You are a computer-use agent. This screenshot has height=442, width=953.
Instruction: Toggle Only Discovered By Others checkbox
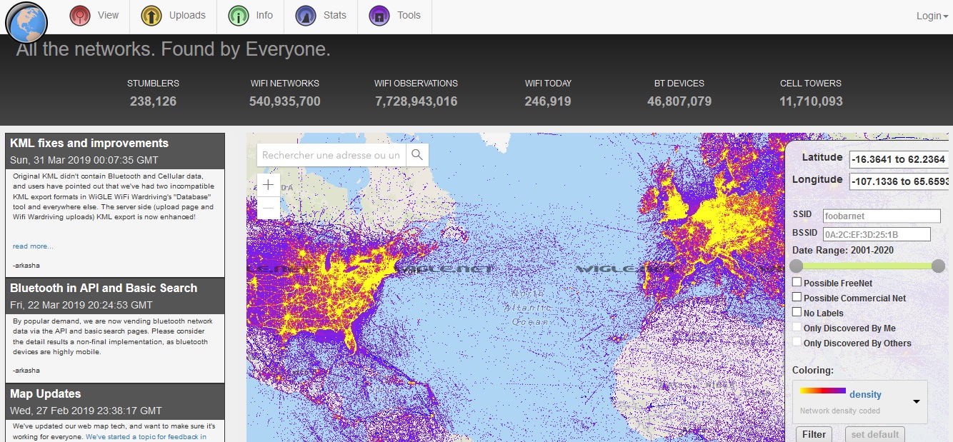coord(797,342)
